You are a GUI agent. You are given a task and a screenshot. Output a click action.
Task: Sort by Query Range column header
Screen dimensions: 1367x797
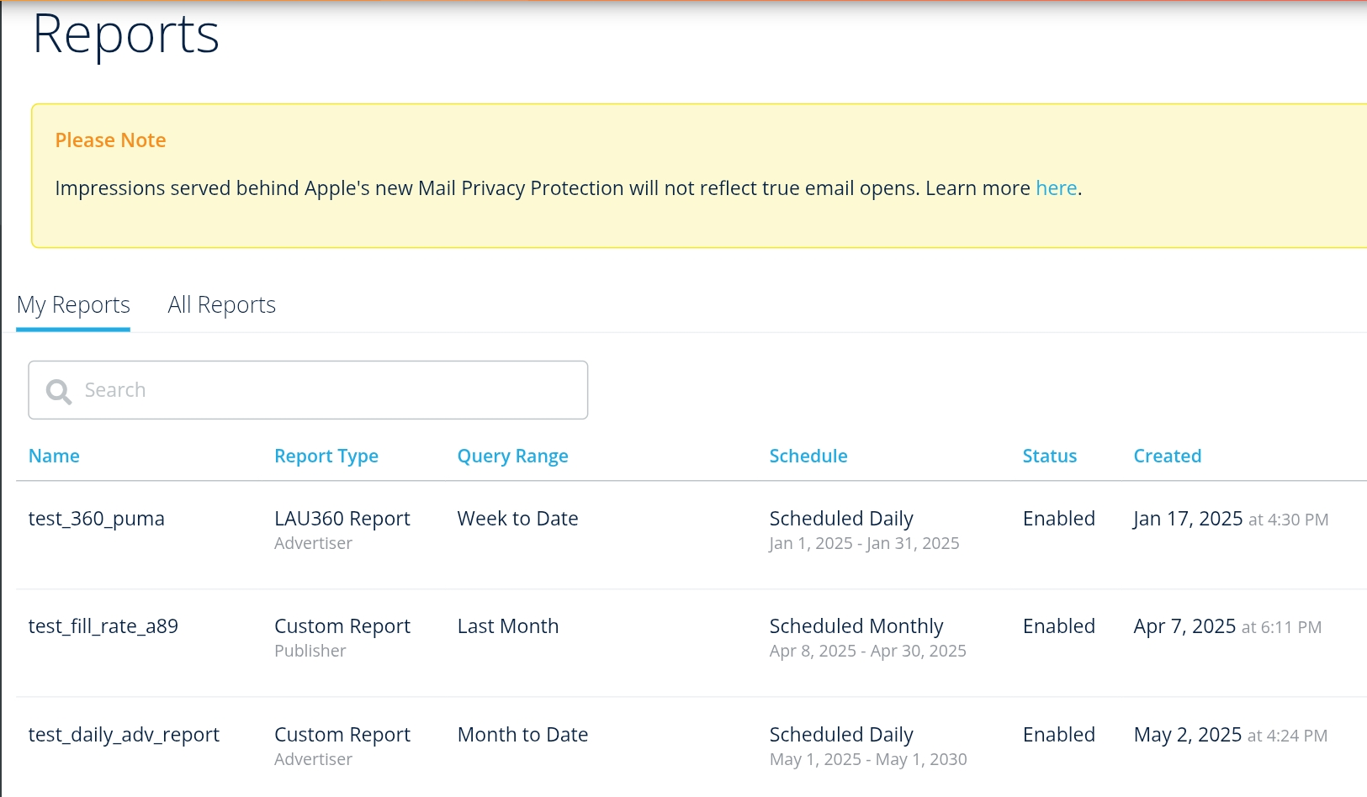(512, 456)
